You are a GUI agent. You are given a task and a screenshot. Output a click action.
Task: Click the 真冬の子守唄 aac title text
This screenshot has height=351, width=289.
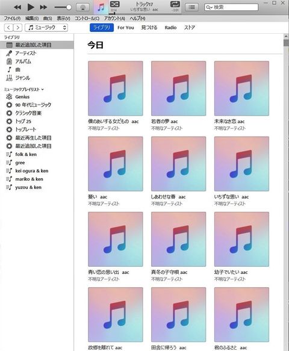tap(169, 272)
